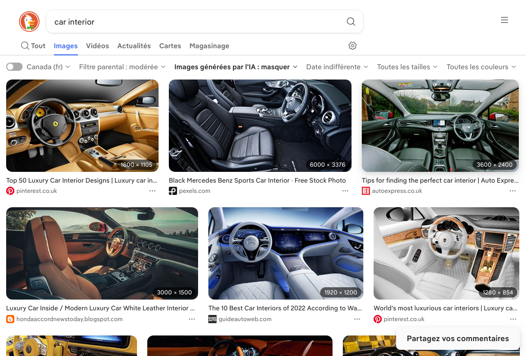Toggle the switch next to Canada (fr)
Viewport: 526px width, 356px height.
click(14, 67)
